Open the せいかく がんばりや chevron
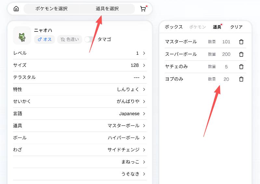Viewport: 260px width, 184px height. [144, 101]
